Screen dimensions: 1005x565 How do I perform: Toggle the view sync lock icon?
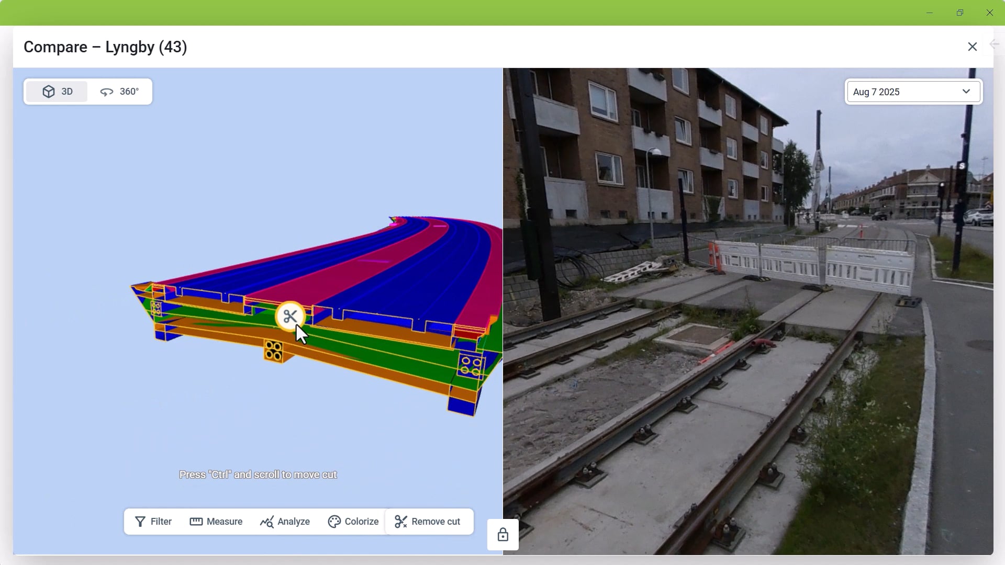point(502,535)
